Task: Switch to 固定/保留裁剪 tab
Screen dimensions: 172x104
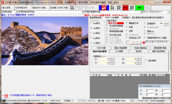Action: point(121,48)
